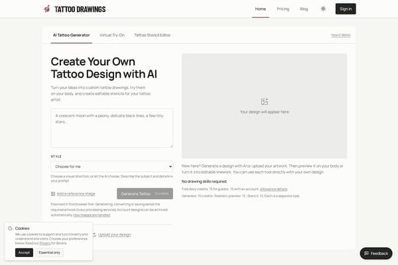Open the Blog page
Image resolution: width=398 pixels, height=265 pixels.
304,9
